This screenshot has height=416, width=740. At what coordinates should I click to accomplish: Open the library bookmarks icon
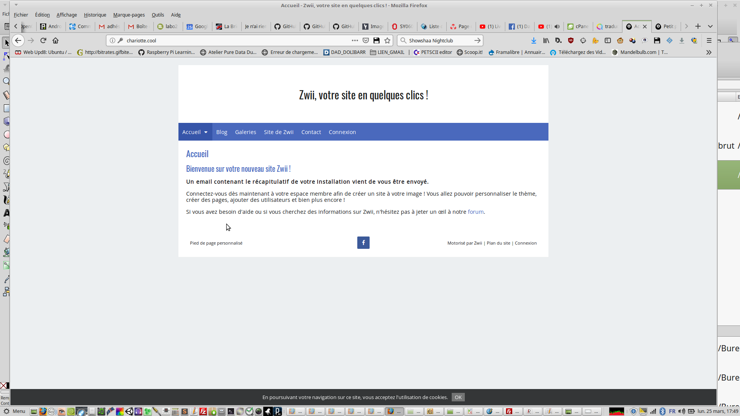point(546,40)
